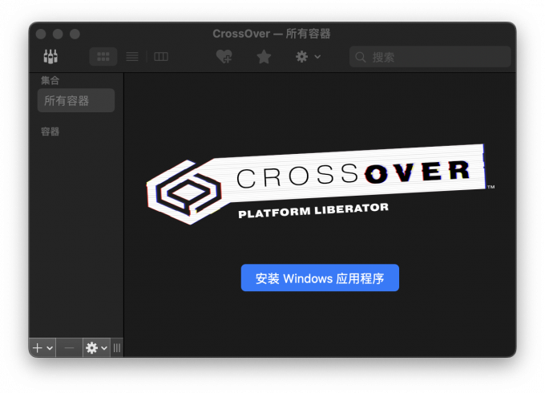
Task: Open the plus add dropdown at bottom
Action: pos(42,348)
